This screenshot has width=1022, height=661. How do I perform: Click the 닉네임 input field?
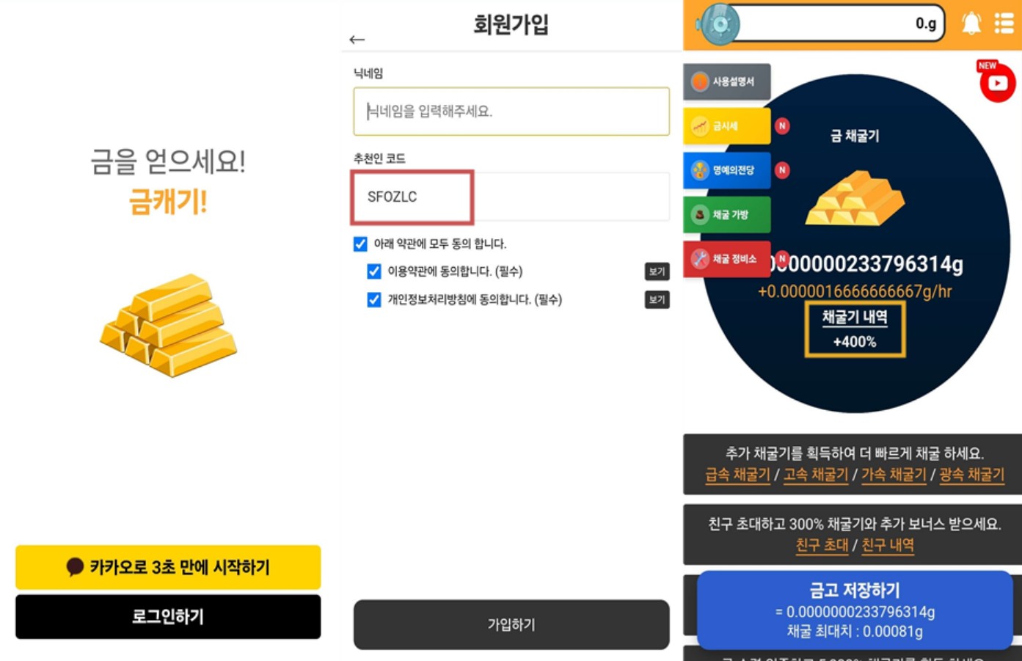click(511, 112)
